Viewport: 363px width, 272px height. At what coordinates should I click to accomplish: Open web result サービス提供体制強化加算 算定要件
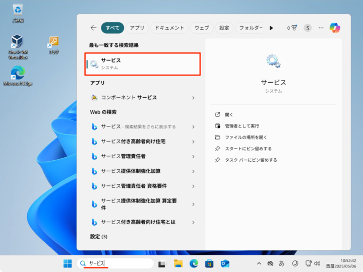(x=140, y=204)
